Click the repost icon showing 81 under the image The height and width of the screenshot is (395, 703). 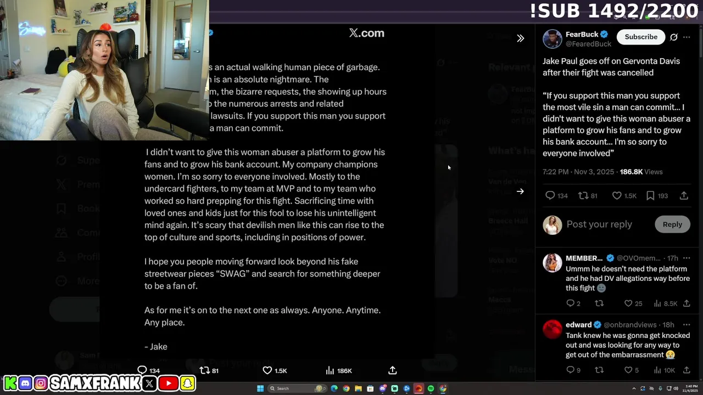coord(205,370)
